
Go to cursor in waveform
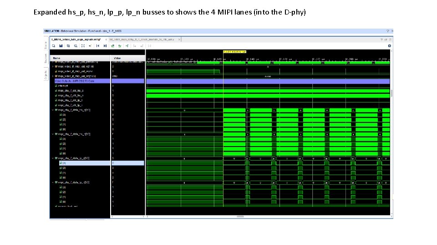click(x=90, y=46)
